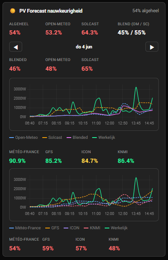The height and width of the screenshot is (260, 168).
Task: Click the date label 'do 4 jun'
Action: 84,47
